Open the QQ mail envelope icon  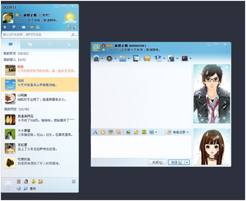23,27
